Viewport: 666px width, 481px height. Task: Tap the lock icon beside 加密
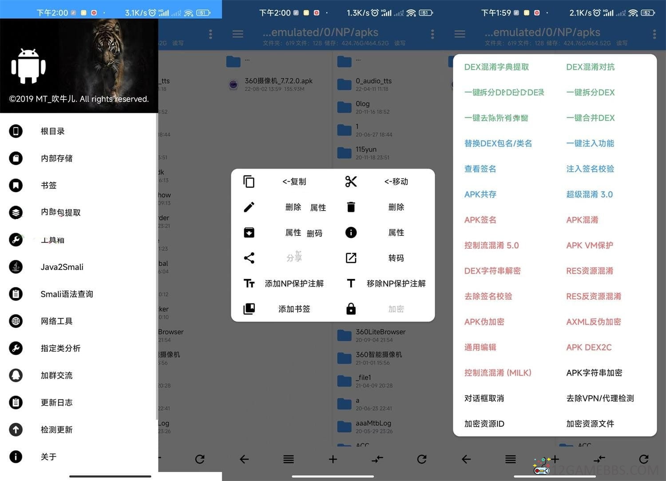[351, 309]
